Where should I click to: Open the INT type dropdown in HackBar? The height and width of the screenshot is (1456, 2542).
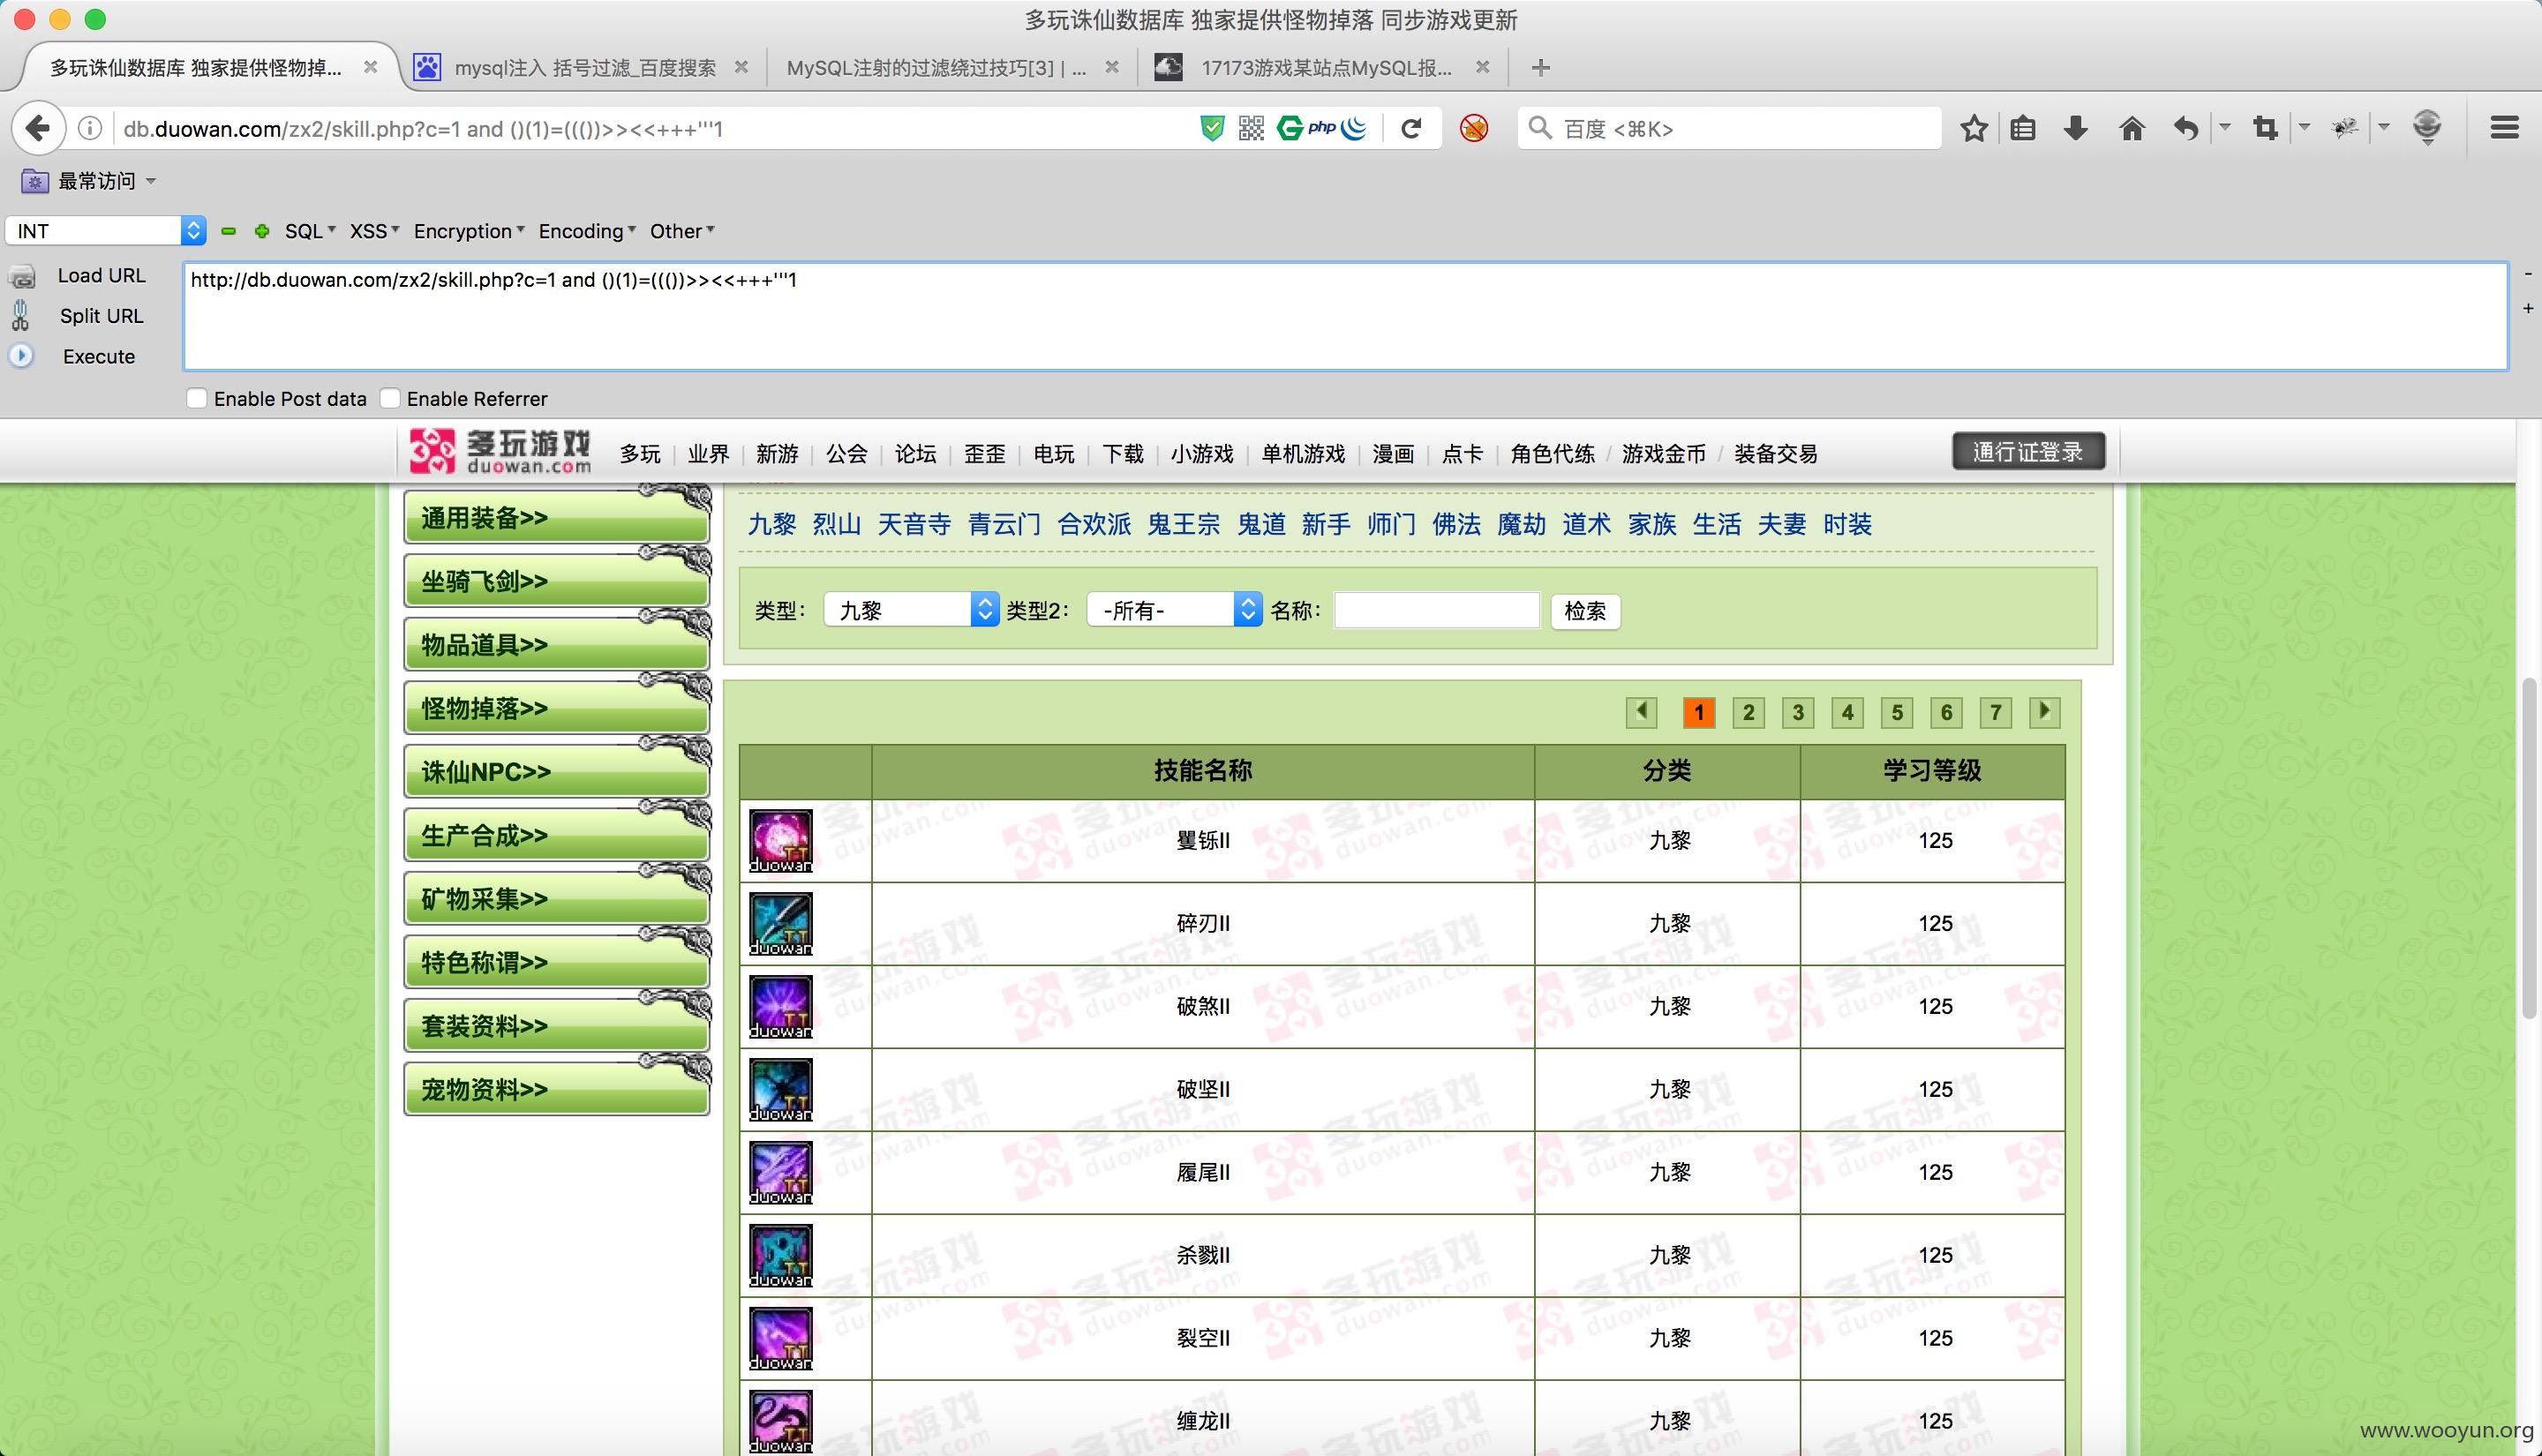tap(106, 231)
